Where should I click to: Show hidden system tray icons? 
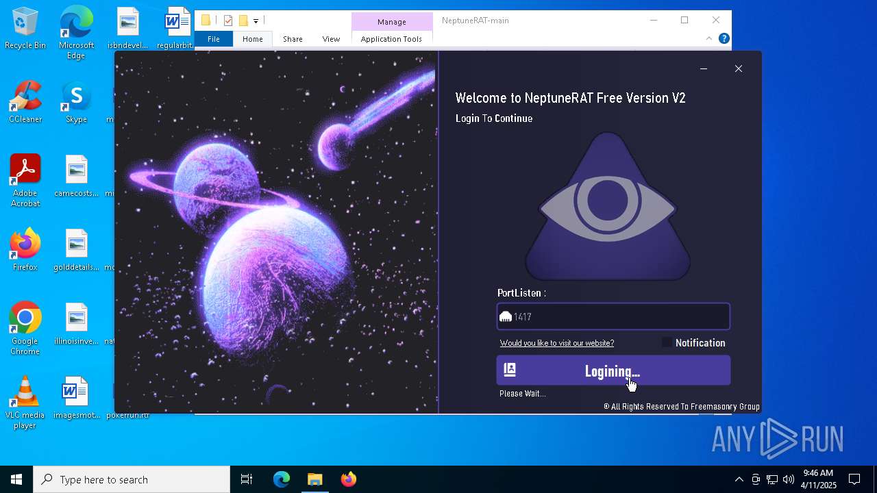[x=739, y=479]
